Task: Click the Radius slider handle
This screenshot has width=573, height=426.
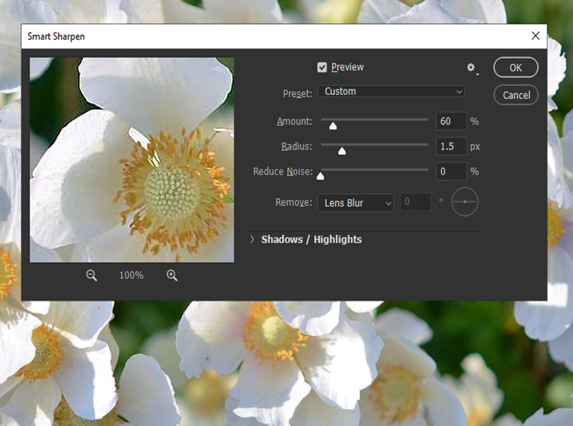Action: pyautogui.click(x=342, y=150)
